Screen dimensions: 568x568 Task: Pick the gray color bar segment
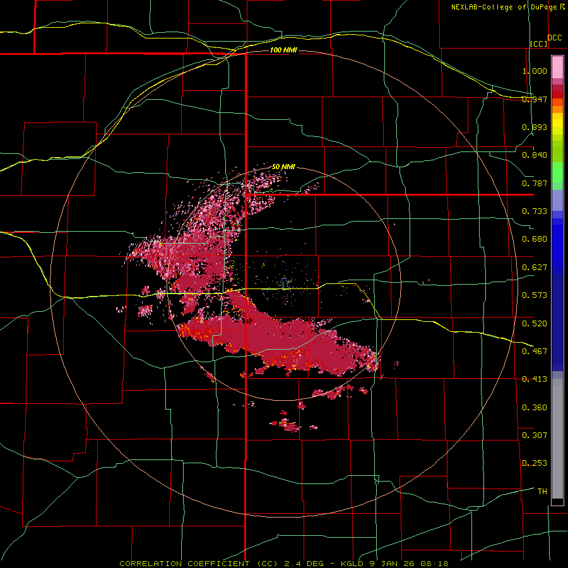click(557, 439)
